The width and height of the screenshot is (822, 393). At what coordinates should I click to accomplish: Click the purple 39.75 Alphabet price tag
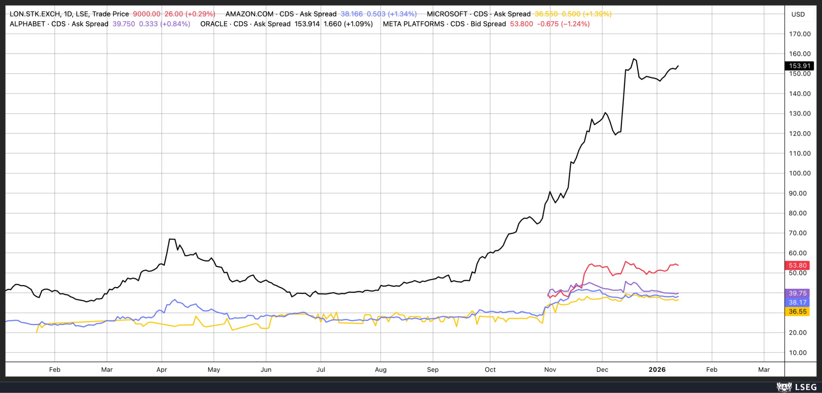tap(797, 293)
